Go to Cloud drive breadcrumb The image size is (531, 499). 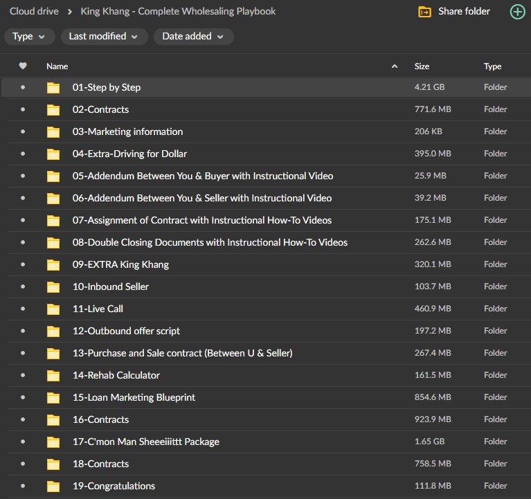click(x=33, y=11)
